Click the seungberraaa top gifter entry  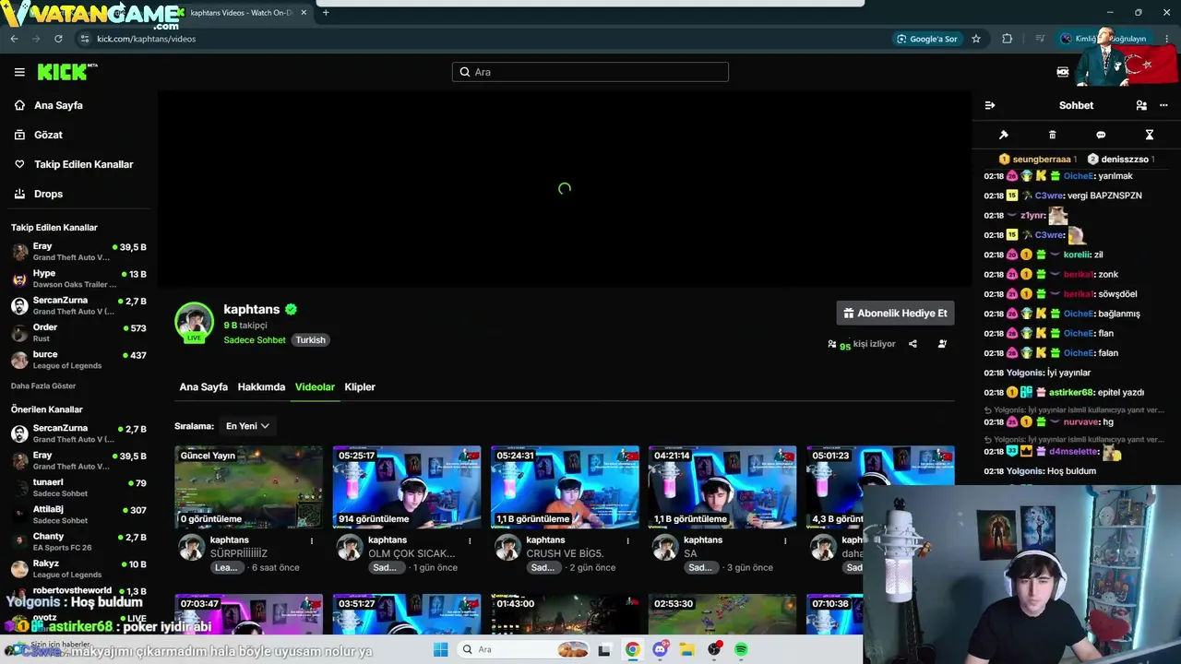coord(1037,160)
